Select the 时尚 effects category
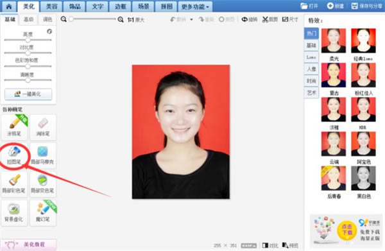Viewport: 385px width, 251px height. tap(311, 81)
